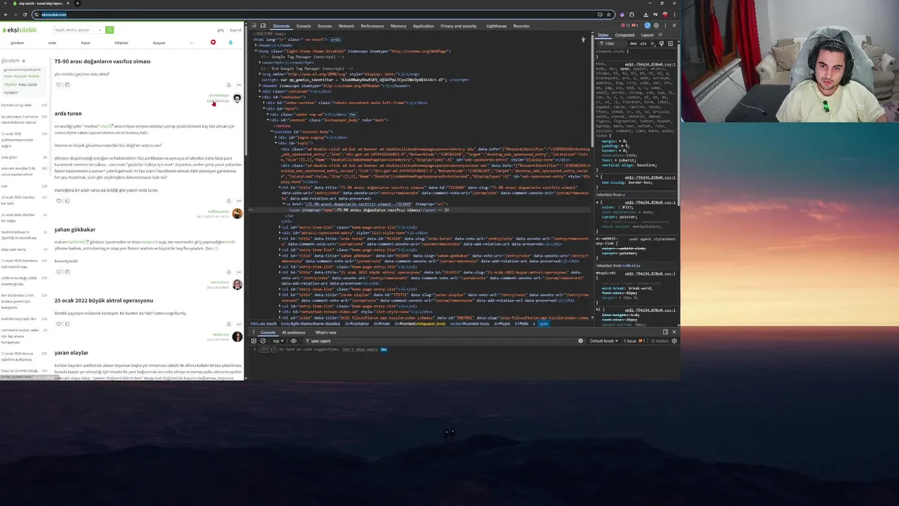Viewport: 899px width, 506px height.
Task: Toggle the device toolbar in DevTools
Action: coord(263,26)
